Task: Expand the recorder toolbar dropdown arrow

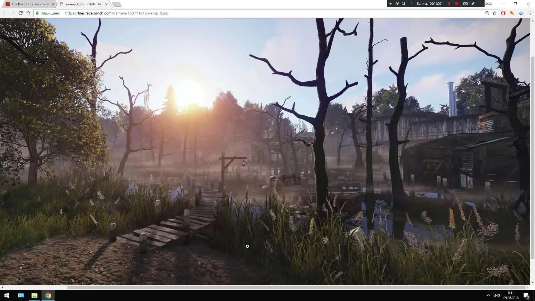Action: 390,3
